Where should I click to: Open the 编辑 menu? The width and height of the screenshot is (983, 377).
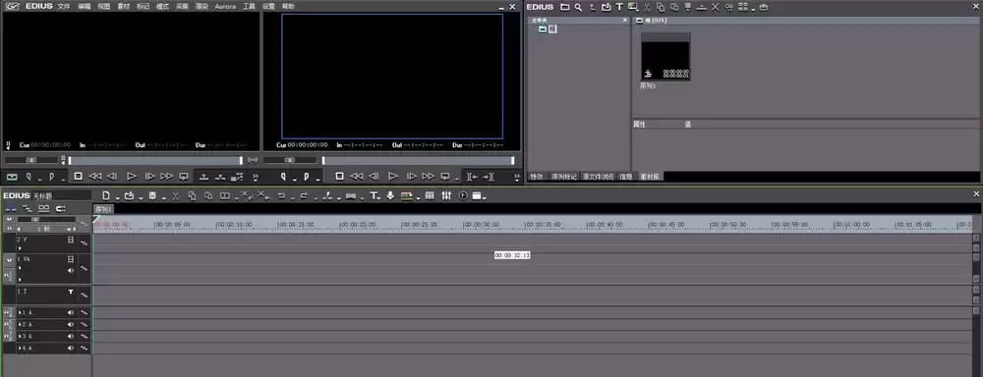(x=85, y=6)
